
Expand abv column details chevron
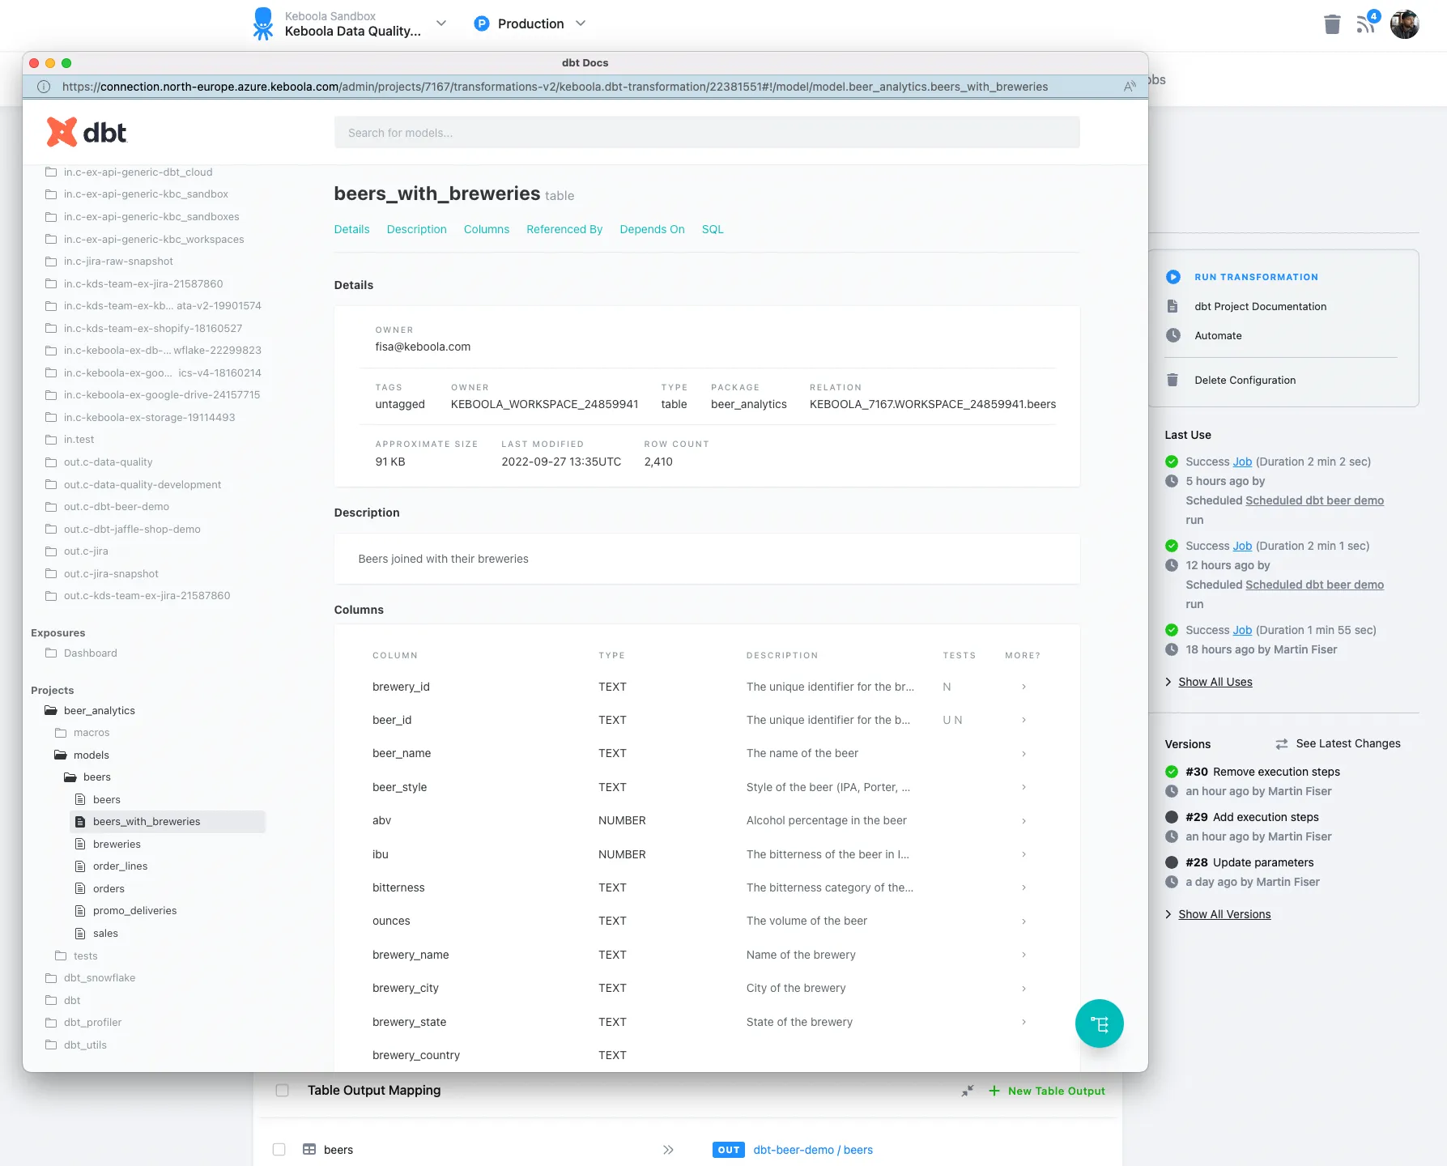1024,820
